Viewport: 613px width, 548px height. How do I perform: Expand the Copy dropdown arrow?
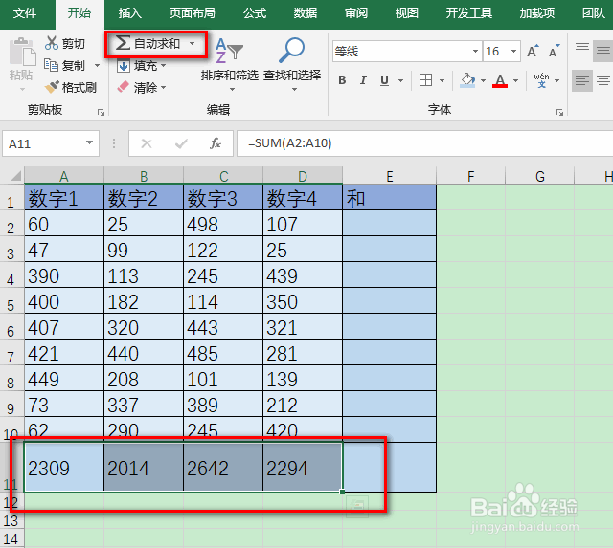coord(98,66)
